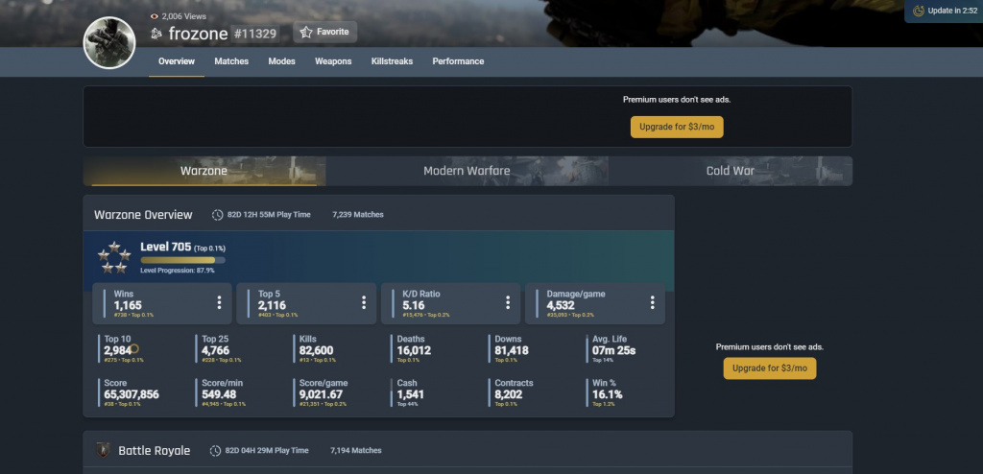Click the five-star level rank icon
Screen dimensions: 983x474
[114, 257]
